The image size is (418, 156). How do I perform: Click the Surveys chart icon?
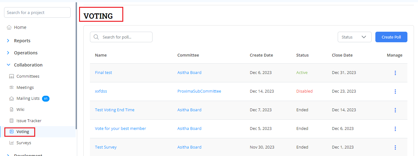[x=12, y=143]
